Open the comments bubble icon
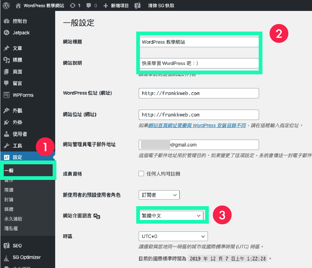 coord(89,6)
